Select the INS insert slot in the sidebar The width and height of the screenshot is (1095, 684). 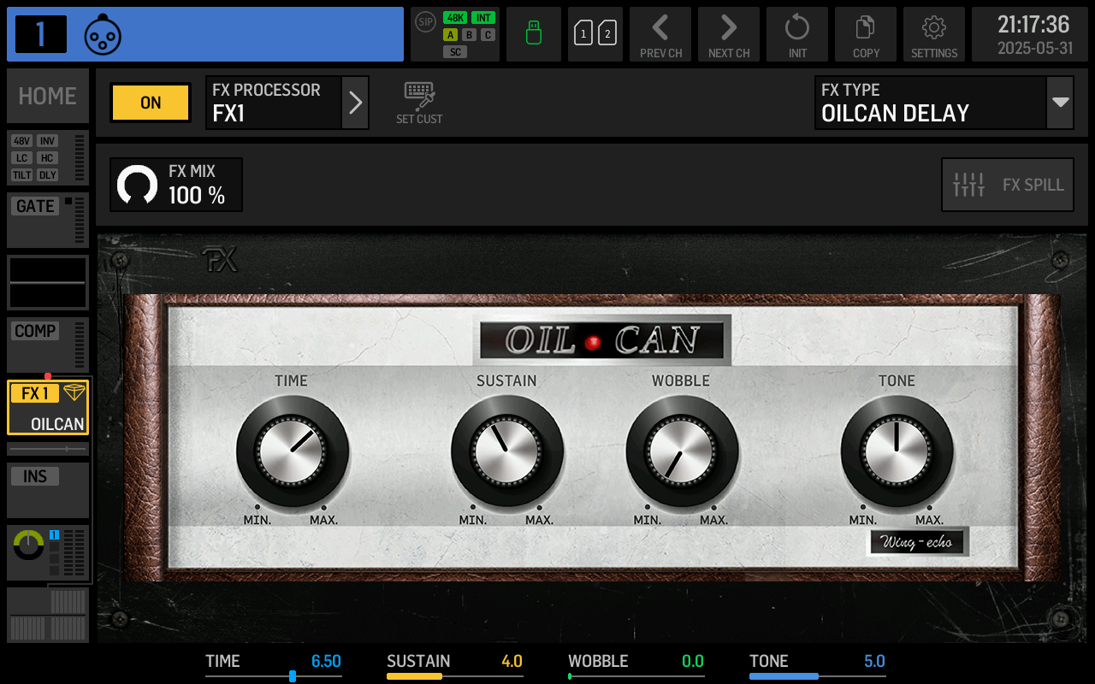pos(34,475)
